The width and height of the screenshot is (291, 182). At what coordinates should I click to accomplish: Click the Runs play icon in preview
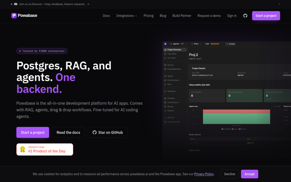165,84
